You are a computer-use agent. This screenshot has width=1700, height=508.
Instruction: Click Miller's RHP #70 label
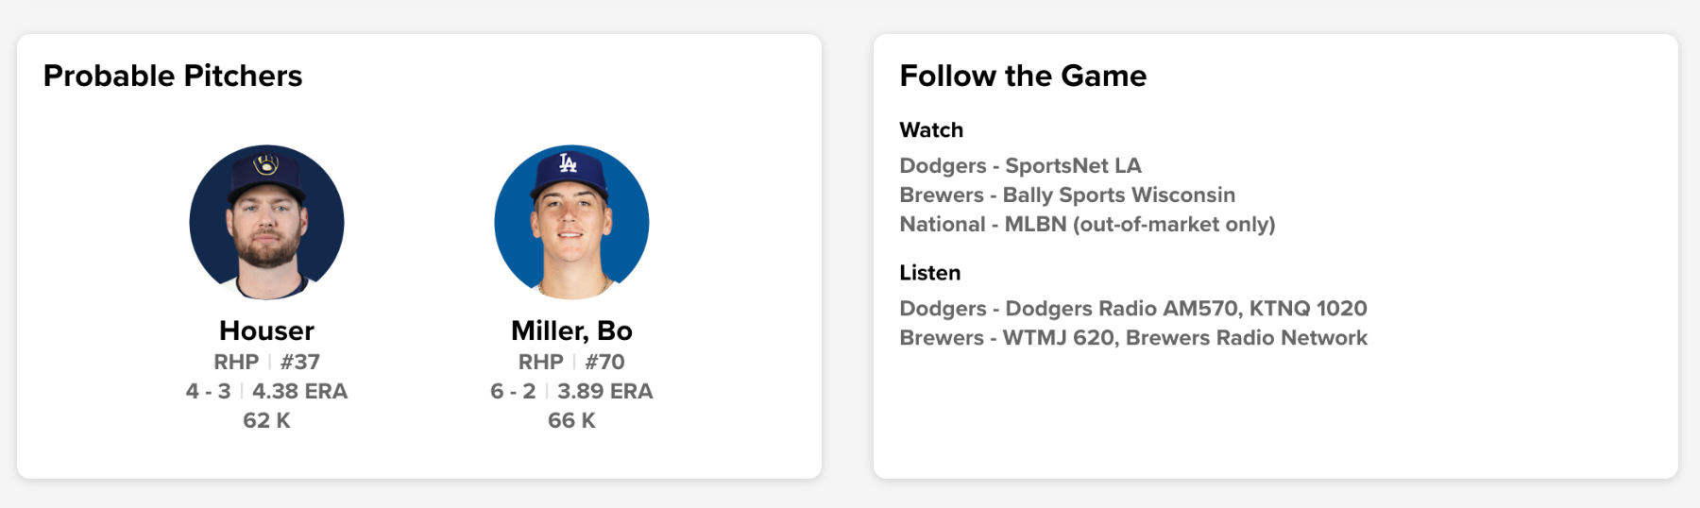pyautogui.click(x=571, y=362)
